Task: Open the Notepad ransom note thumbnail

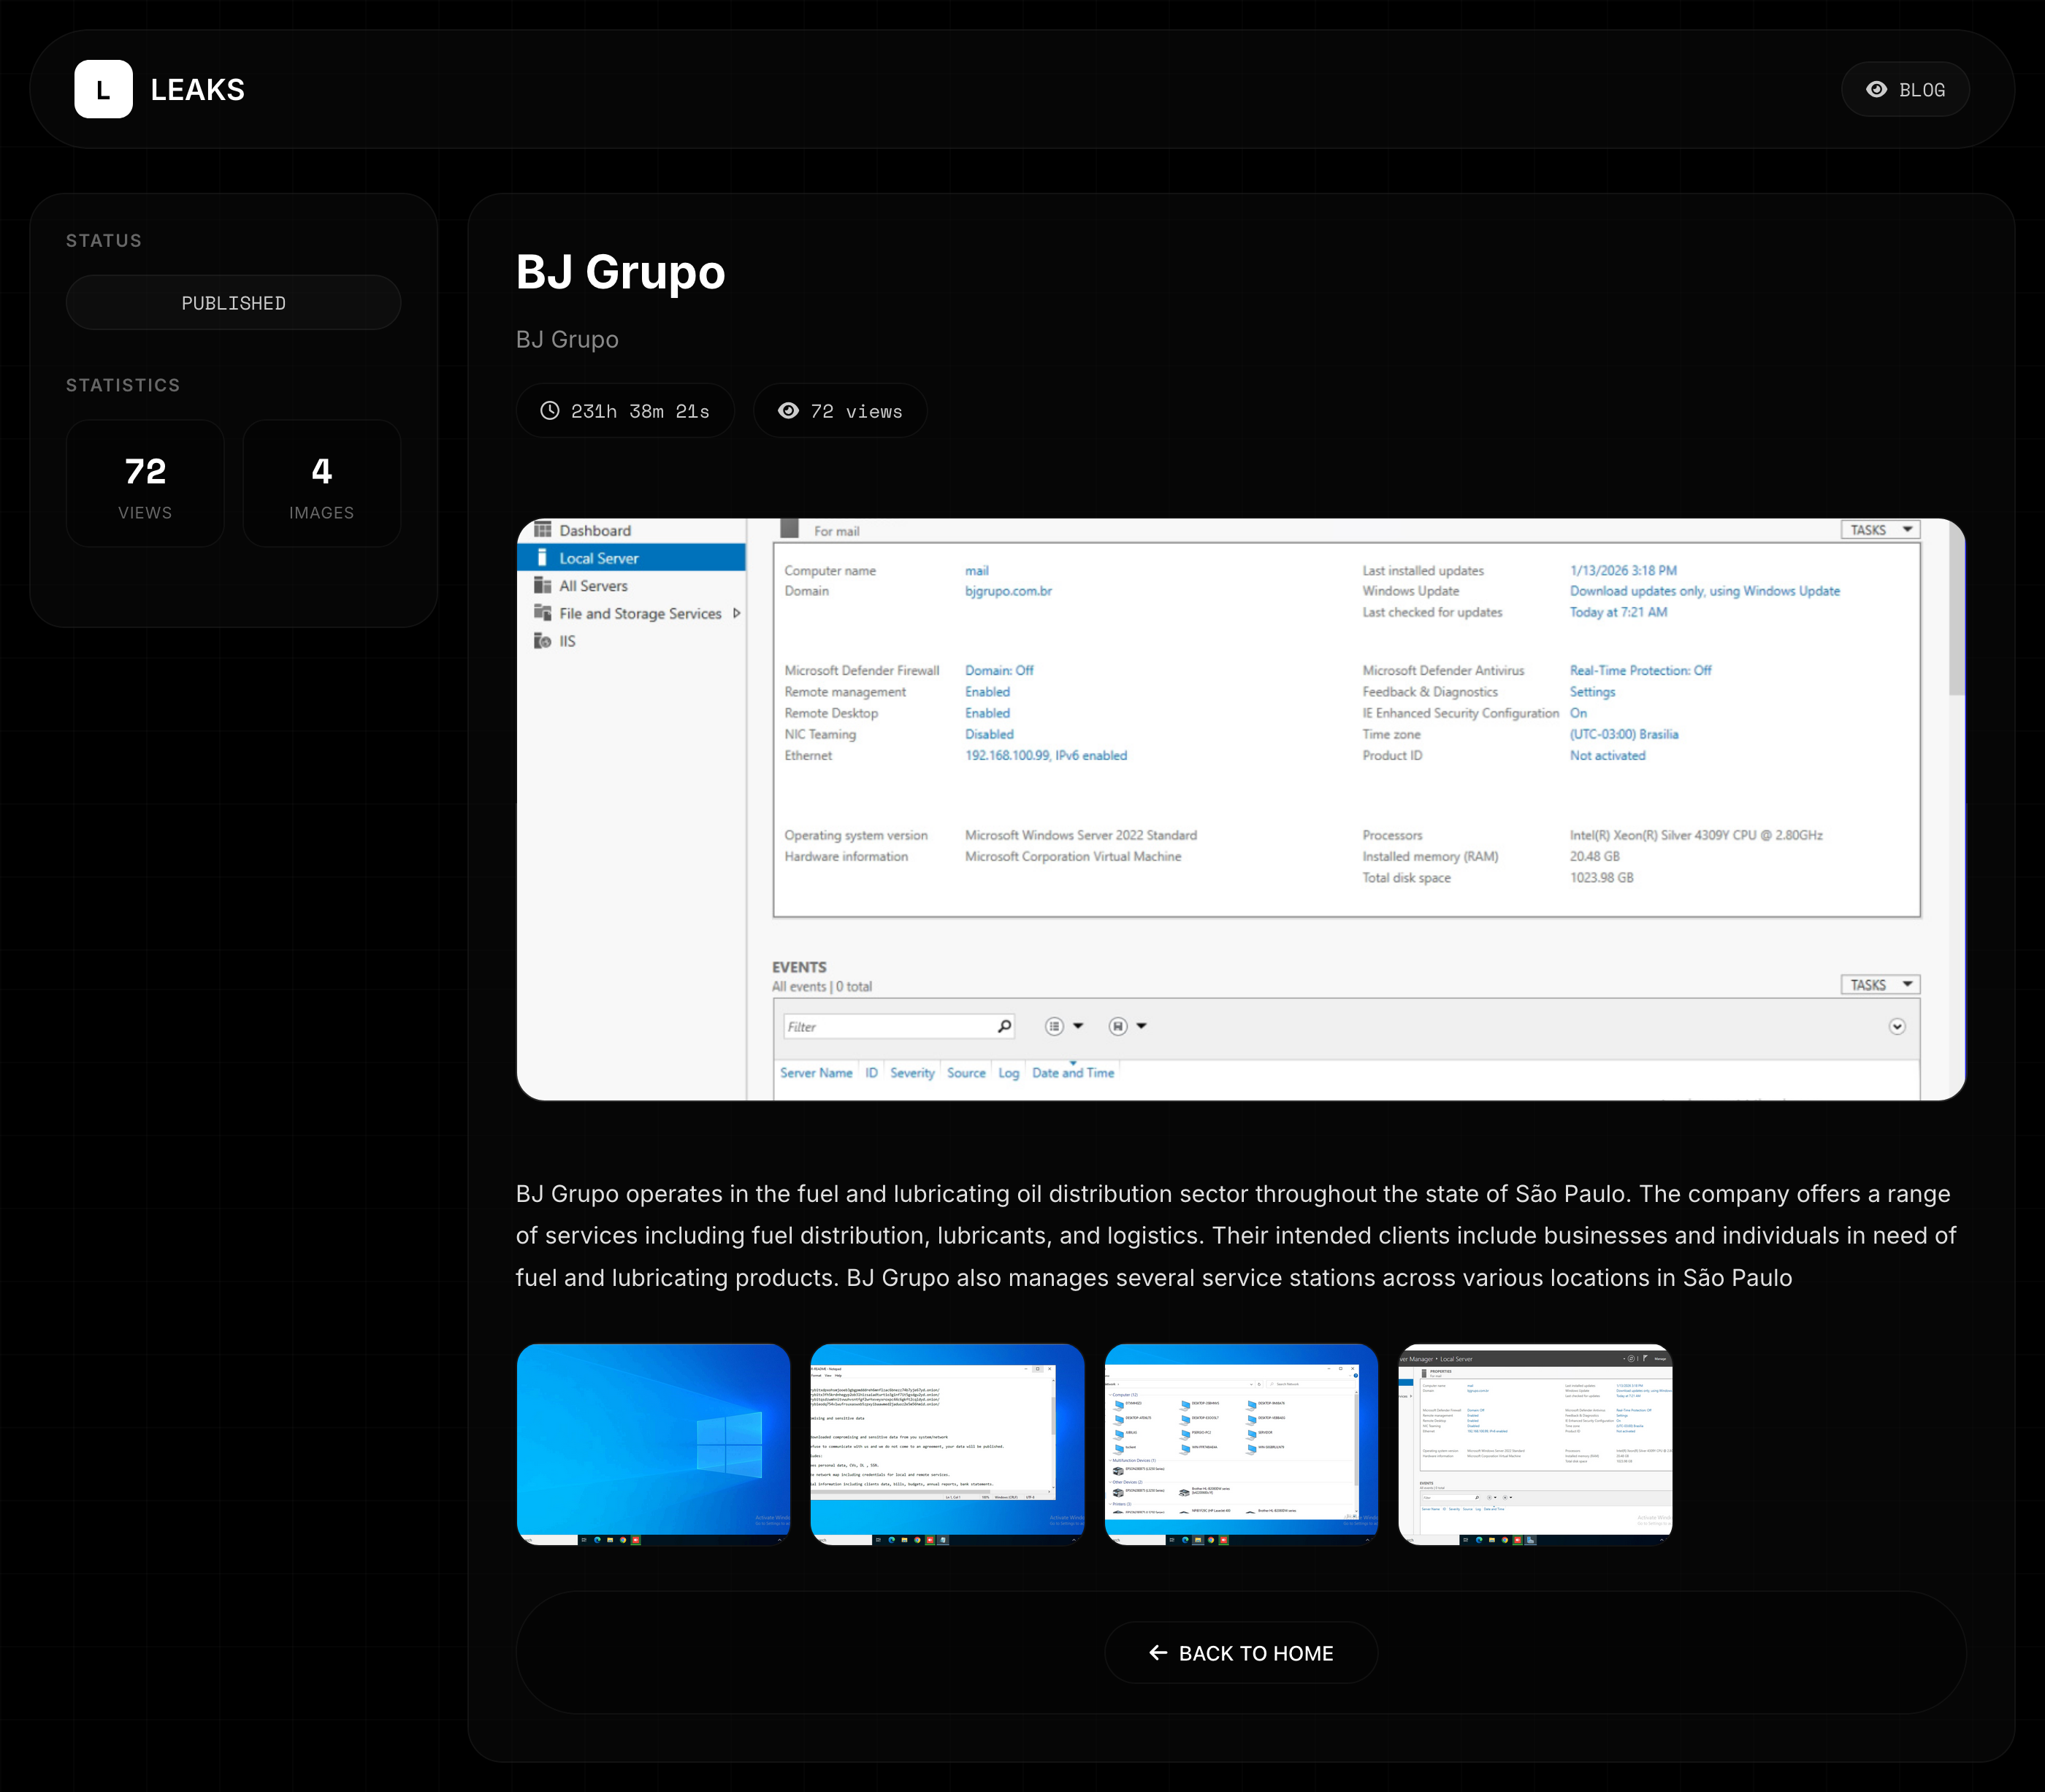Action: [947, 1443]
